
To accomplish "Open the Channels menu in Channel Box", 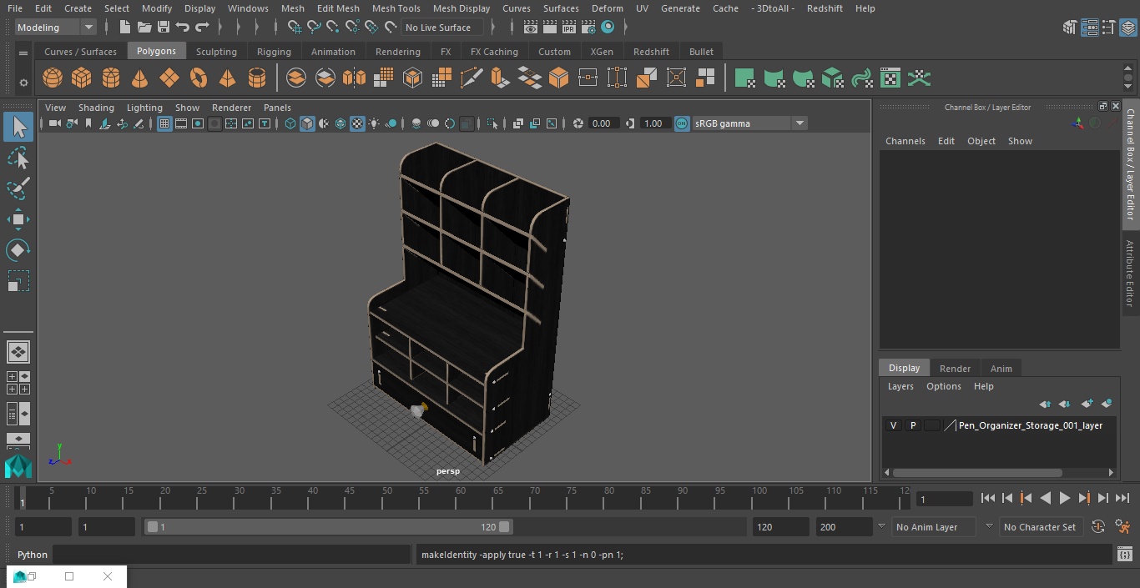I will 905,141.
